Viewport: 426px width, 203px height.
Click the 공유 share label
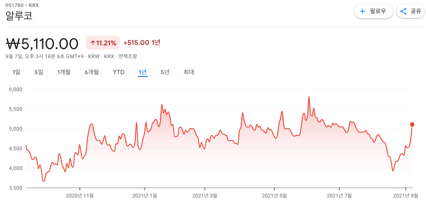pos(415,11)
